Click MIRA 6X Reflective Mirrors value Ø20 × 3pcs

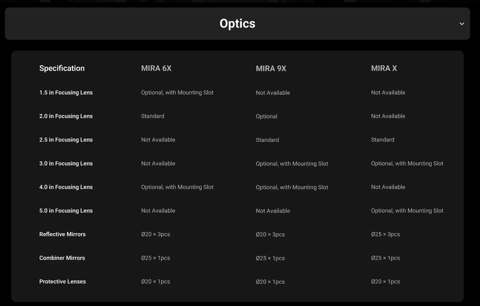pos(156,234)
